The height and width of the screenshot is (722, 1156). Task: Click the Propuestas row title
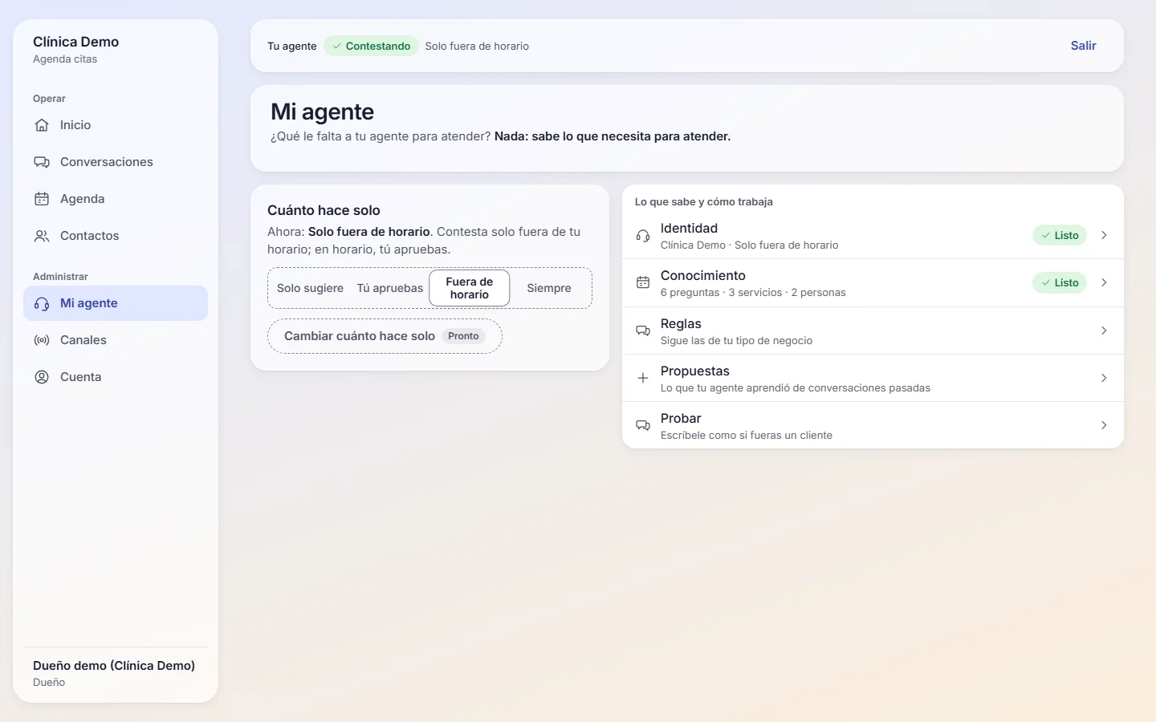click(694, 371)
